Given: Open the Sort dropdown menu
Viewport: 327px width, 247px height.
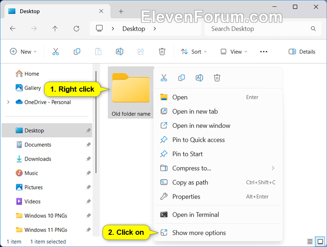Looking at the screenshot, I should pos(194,51).
